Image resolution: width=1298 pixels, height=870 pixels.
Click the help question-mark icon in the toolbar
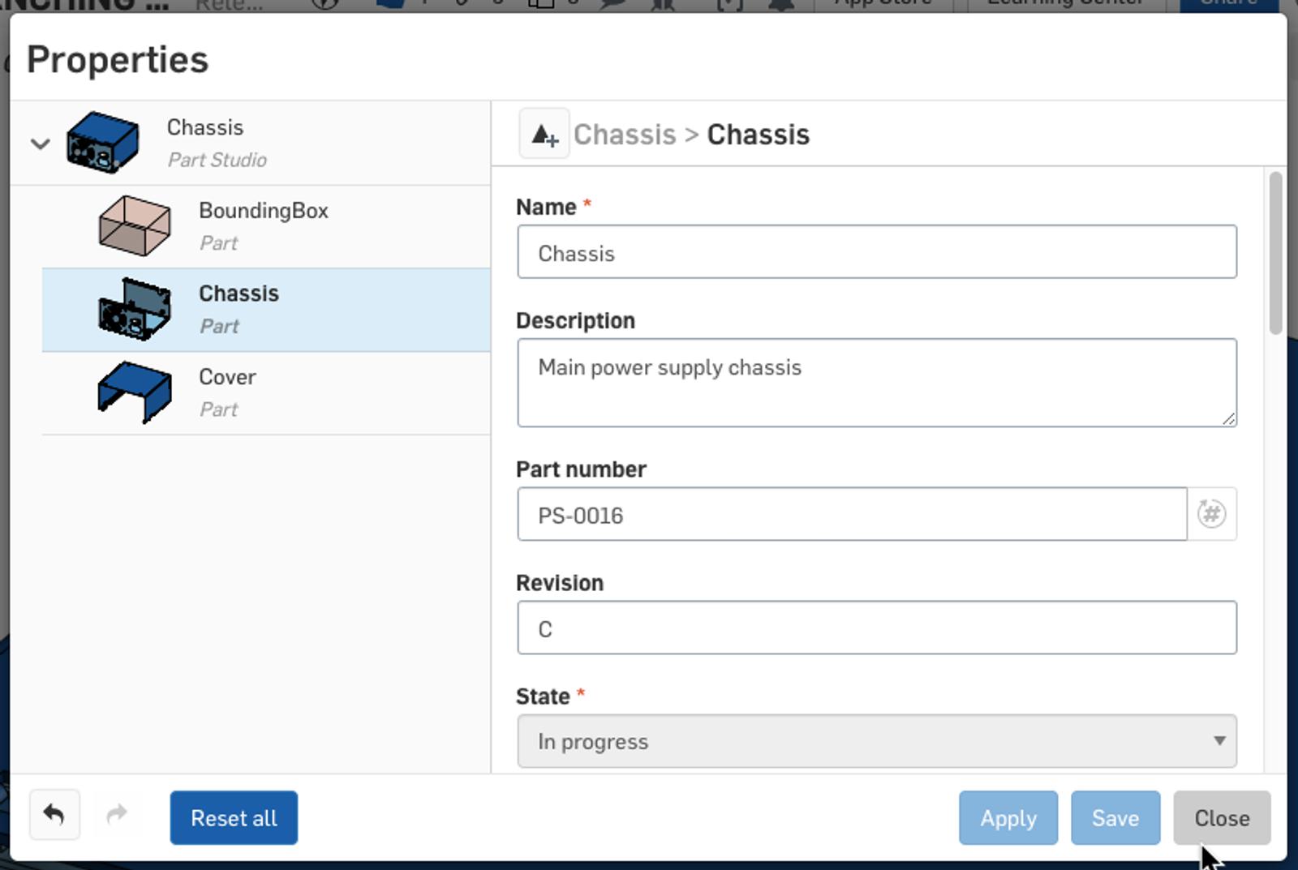coord(326,3)
